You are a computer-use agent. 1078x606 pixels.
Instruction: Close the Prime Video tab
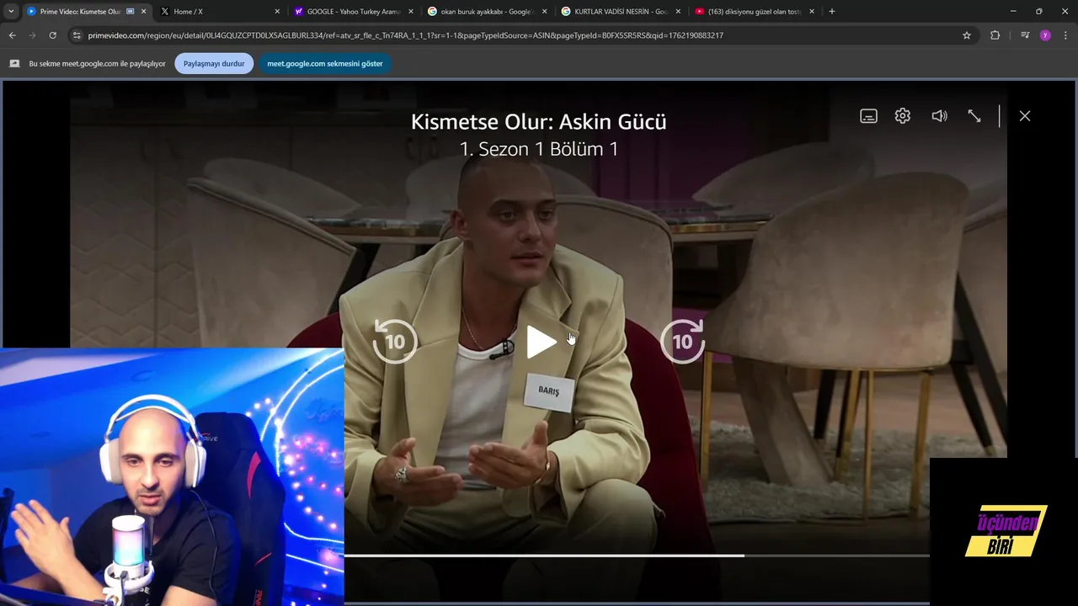coord(143,12)
